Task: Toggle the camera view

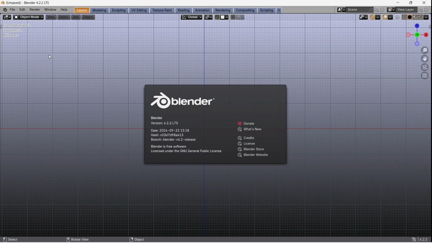Action: [425, 67]
